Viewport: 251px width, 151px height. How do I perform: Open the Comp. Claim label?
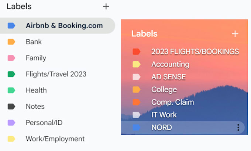[x=172, y=102]
